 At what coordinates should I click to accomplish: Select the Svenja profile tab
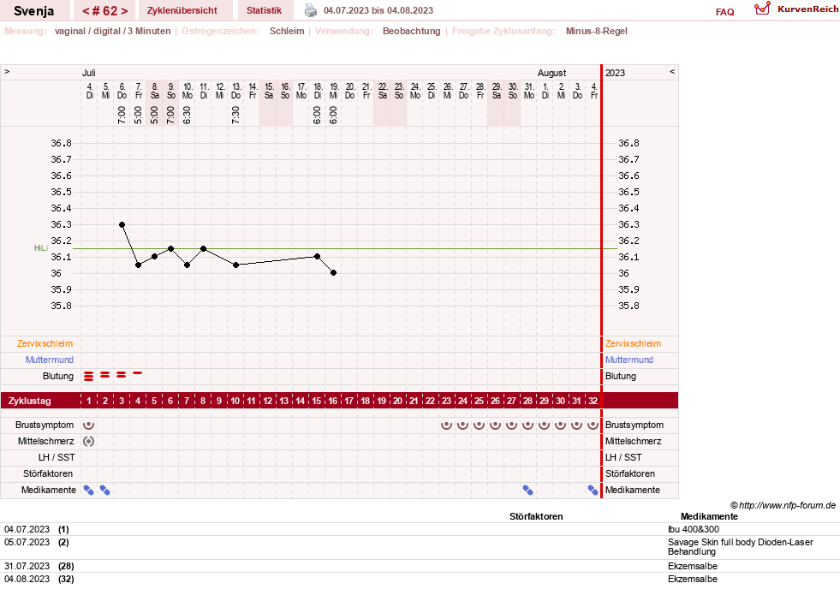pos(33,11)
